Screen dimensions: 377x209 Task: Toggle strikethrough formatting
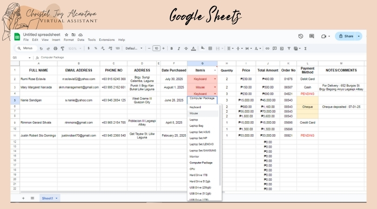(186, 48)
